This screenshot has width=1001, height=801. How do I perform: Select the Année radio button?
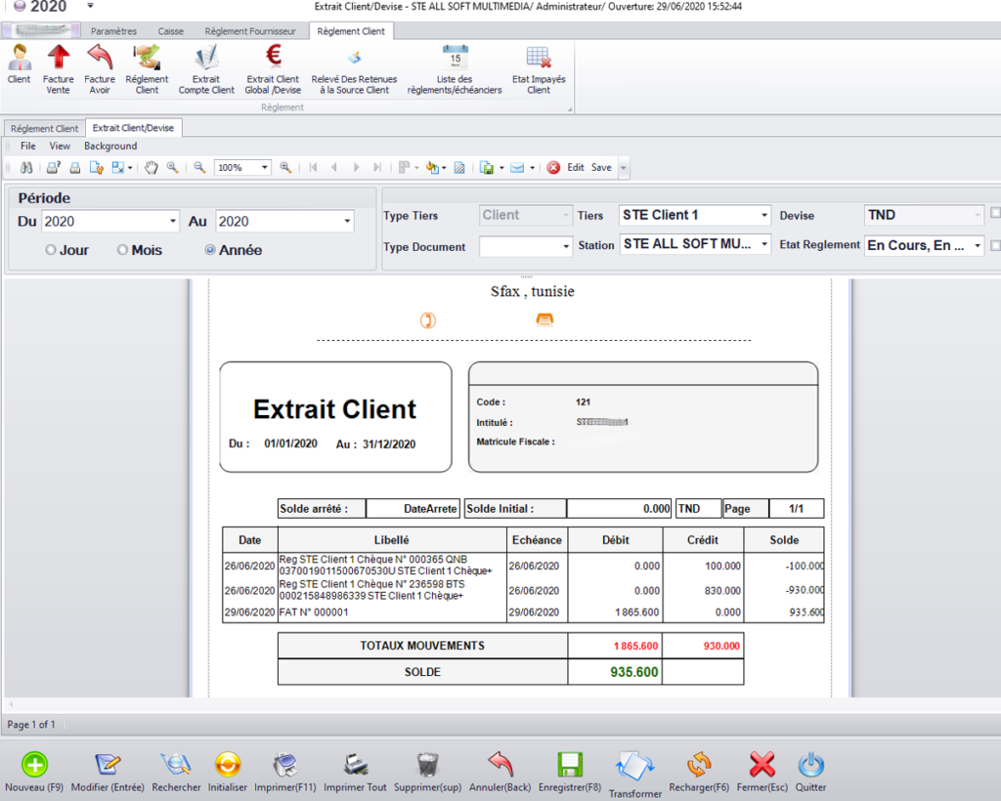tap(210, 250)
